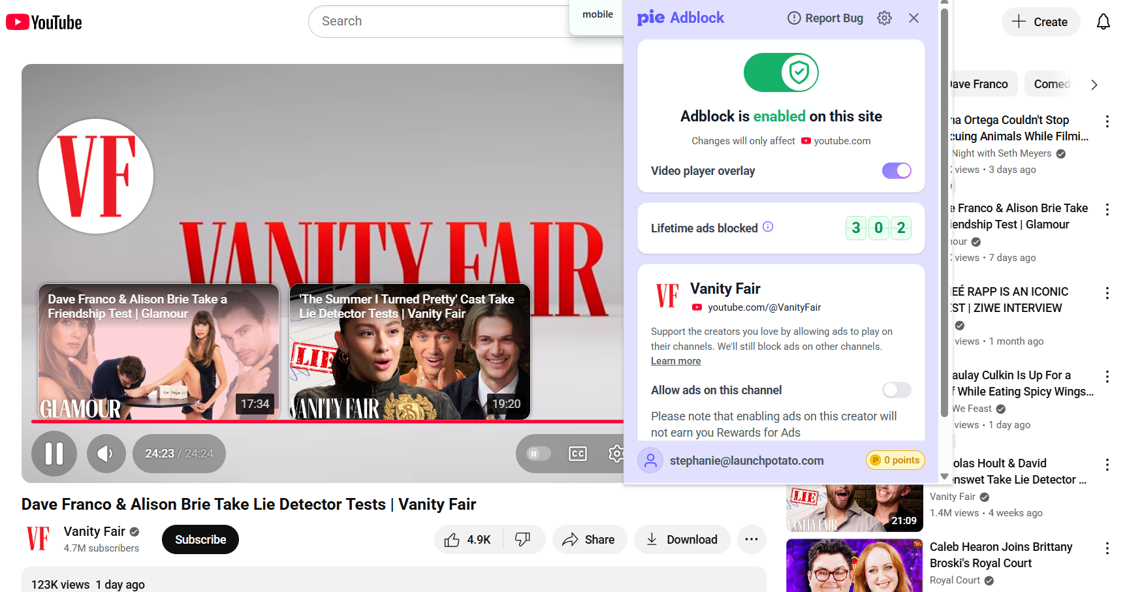Click the Share button

click(589, 540)
